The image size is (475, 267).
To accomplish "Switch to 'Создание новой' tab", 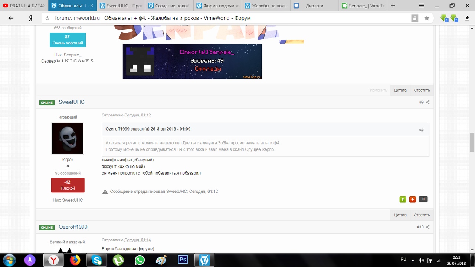I will point(170,6).
